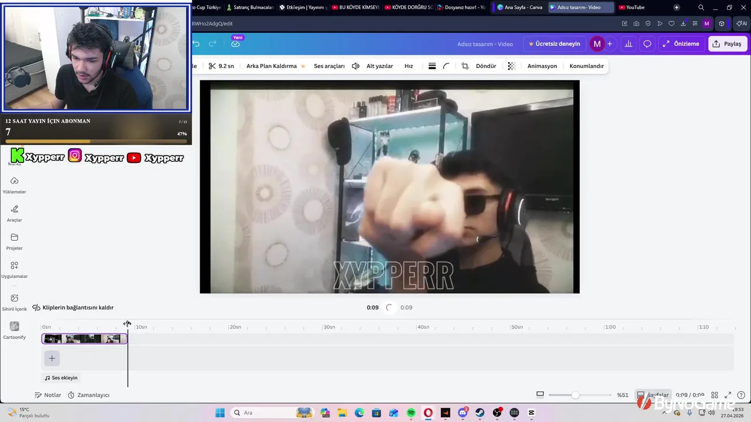Select the crop tool icon
Screen dimensions: 751x422
tap(465, 66)
